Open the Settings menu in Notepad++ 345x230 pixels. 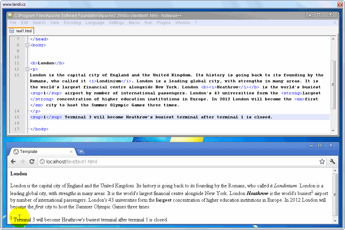117,23
